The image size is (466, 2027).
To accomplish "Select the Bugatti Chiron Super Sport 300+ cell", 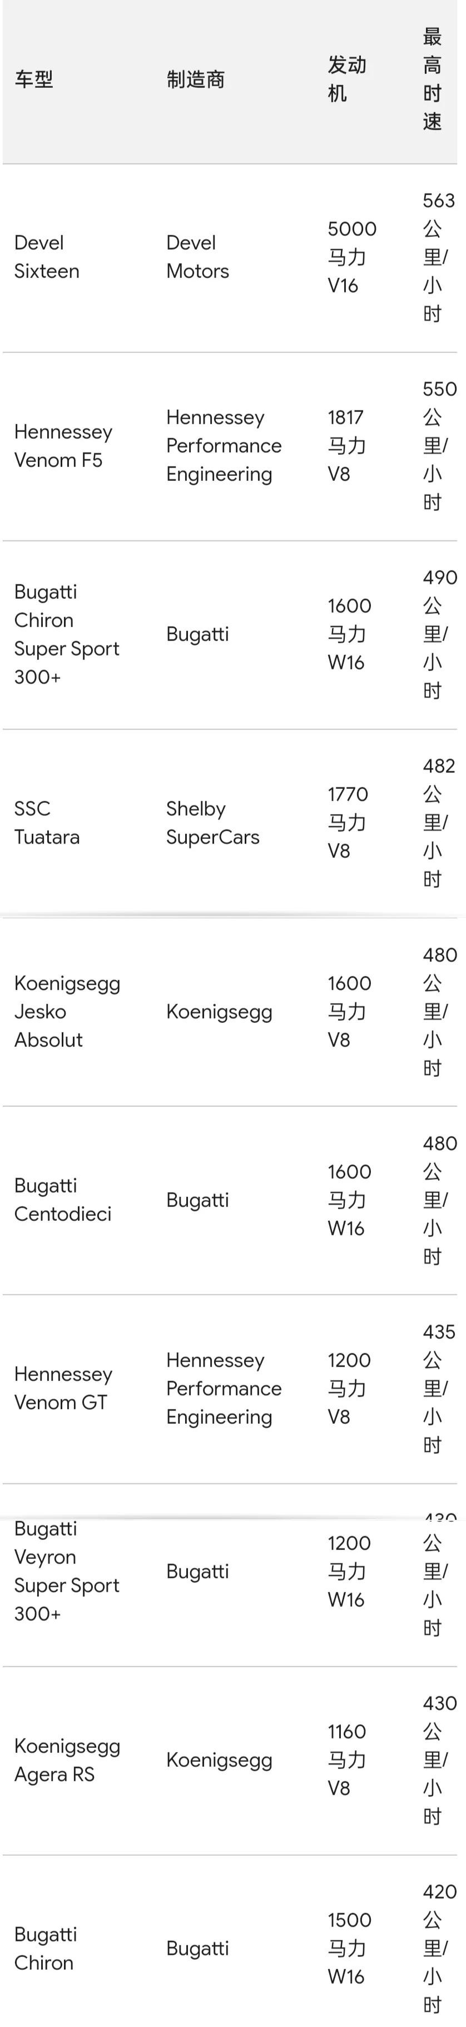I will click(66, 634).
